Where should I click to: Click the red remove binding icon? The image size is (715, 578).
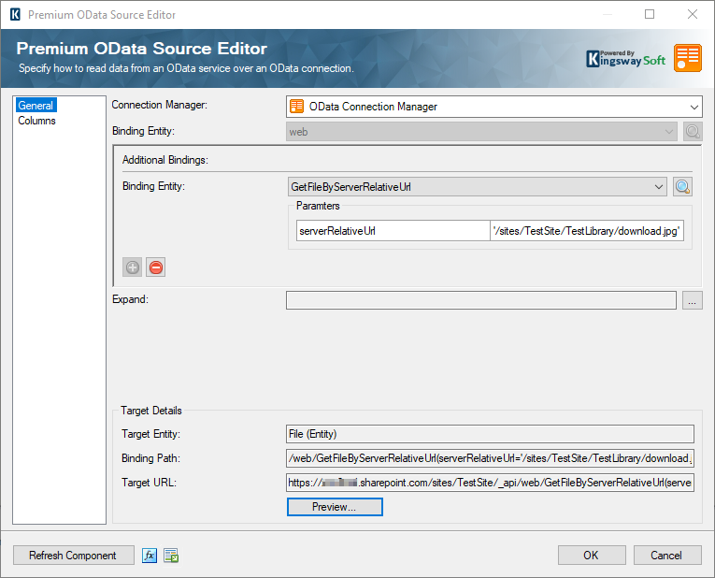155,267
